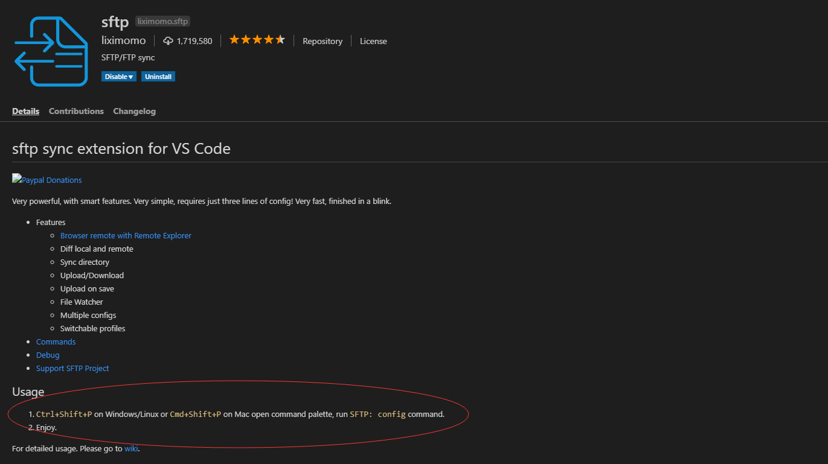Switch to the Changelog tab
The image size is (828, 464).
pyautogui.click(x=134, y=111)
